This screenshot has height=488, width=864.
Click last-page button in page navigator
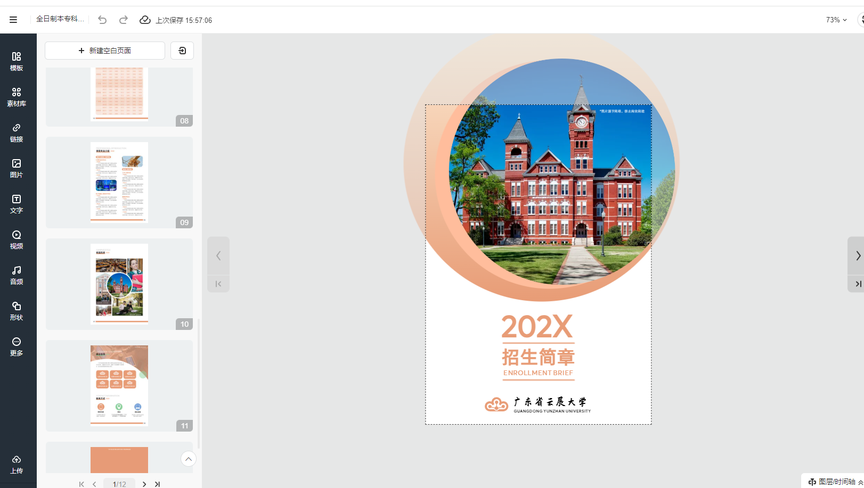pyautogui.click(x=157, y=484)
